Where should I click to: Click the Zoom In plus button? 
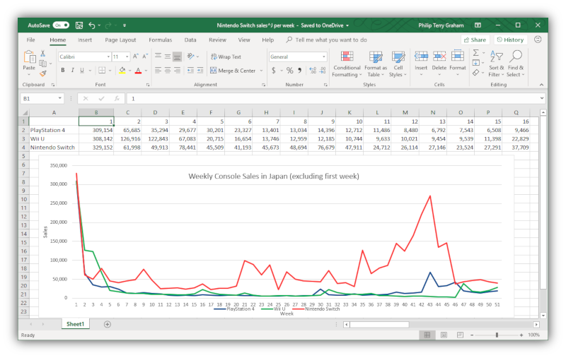tap(521, 335)
